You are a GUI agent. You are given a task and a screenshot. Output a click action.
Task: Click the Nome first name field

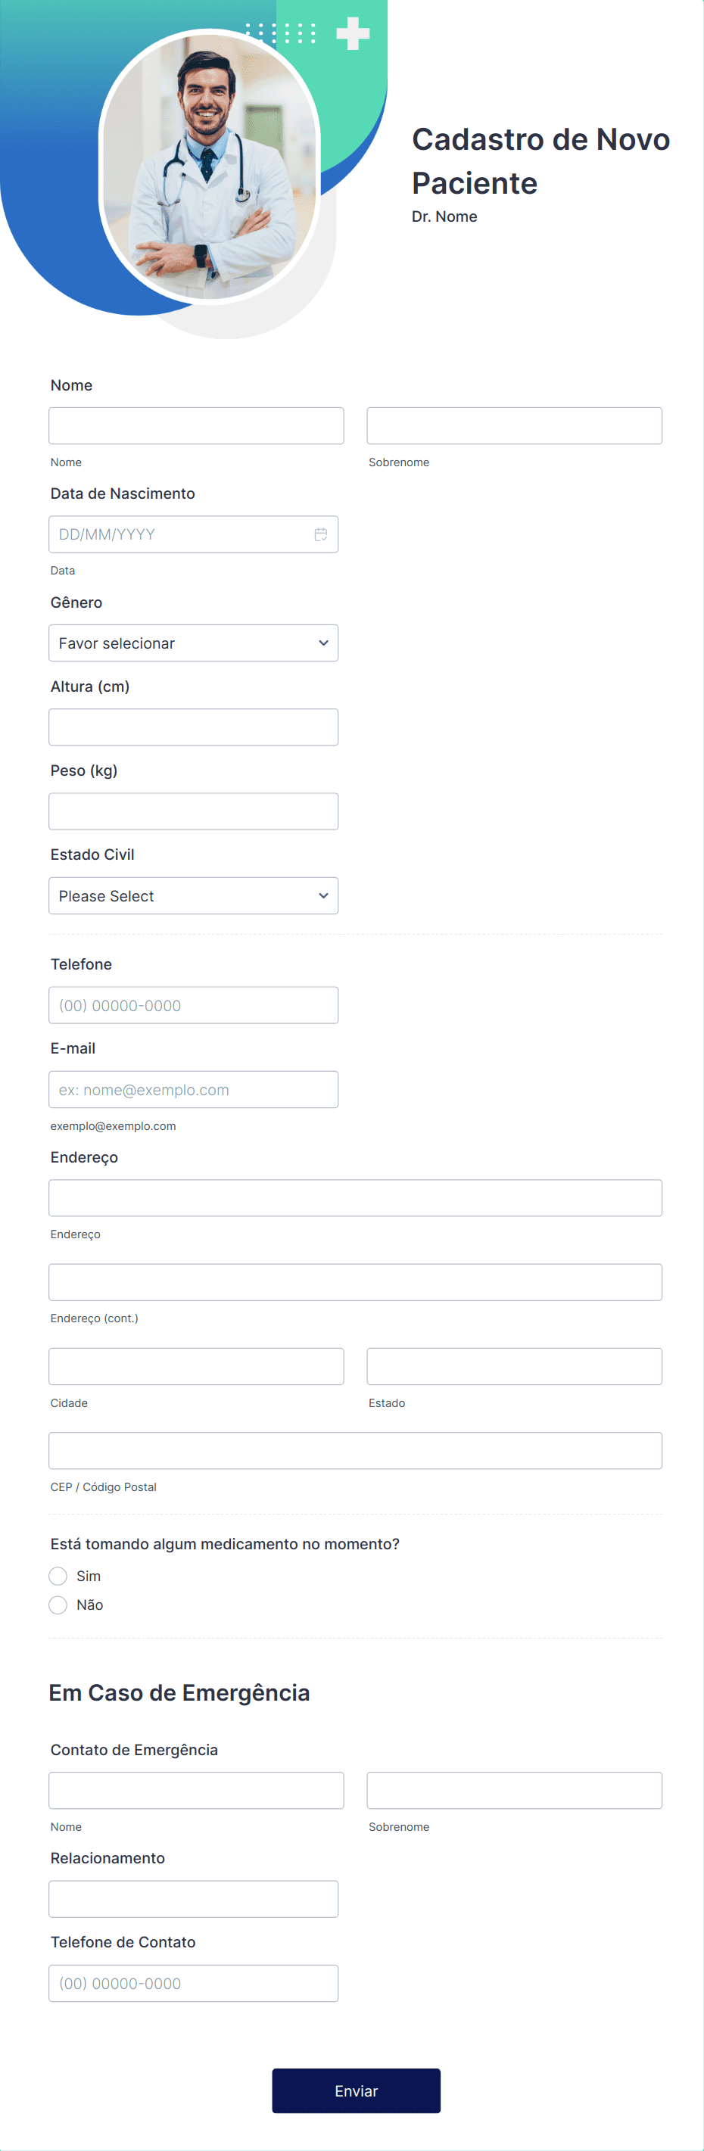196,425
